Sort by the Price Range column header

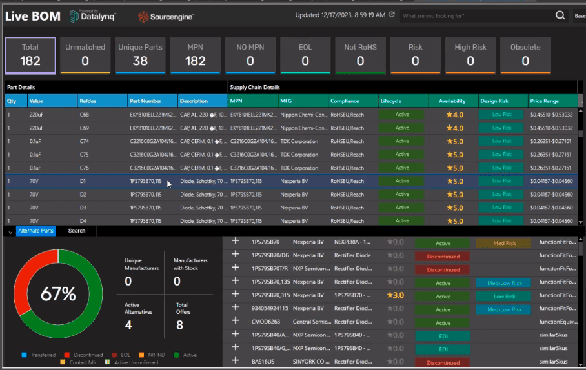(x=552, y=101)
